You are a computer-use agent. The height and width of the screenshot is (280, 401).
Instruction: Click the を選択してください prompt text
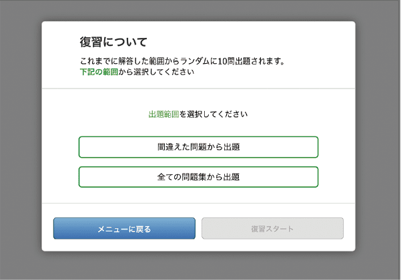pos(214,114)
